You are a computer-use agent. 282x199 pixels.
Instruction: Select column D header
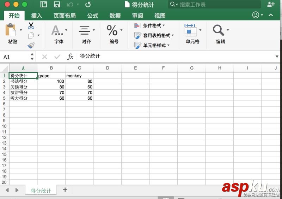click(x=108, y=68)
